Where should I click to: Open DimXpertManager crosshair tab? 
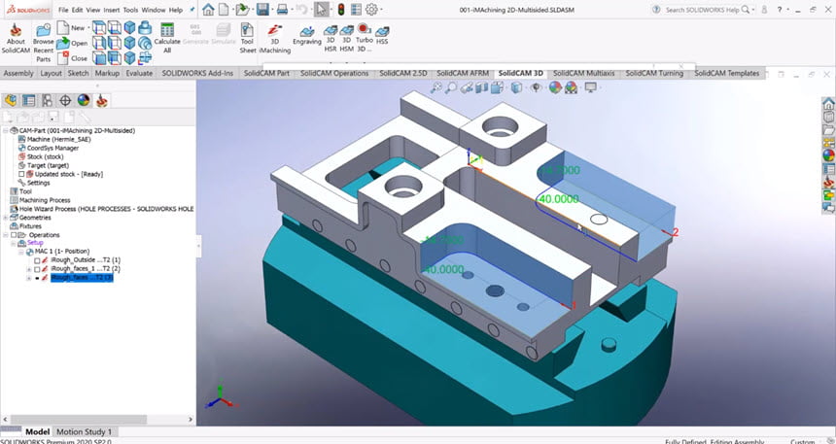point(65,100)
